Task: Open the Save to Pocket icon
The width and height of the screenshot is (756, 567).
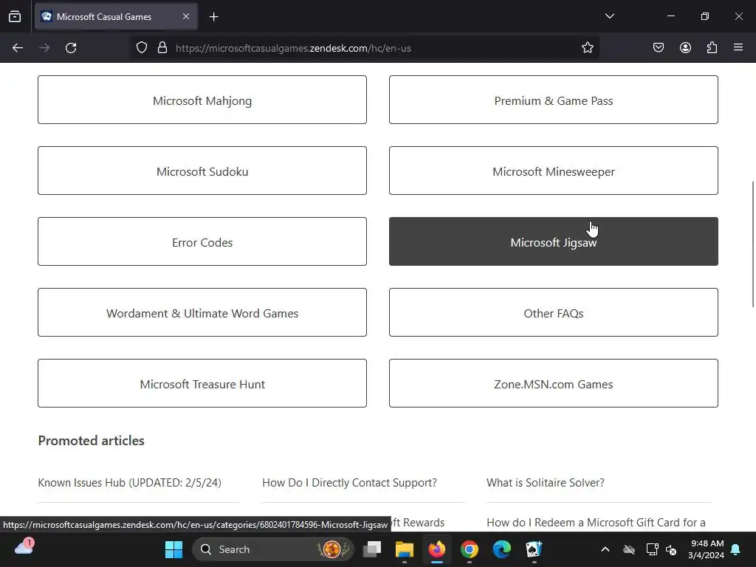Action: (x=659, y=48)
